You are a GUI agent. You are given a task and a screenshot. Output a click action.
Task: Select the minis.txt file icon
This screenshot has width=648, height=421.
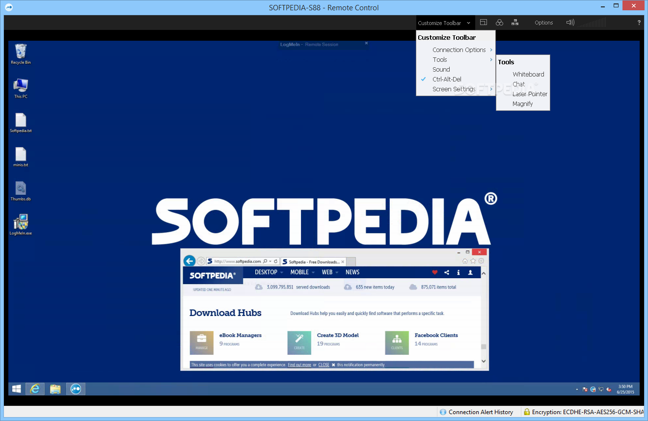point(21,157)
